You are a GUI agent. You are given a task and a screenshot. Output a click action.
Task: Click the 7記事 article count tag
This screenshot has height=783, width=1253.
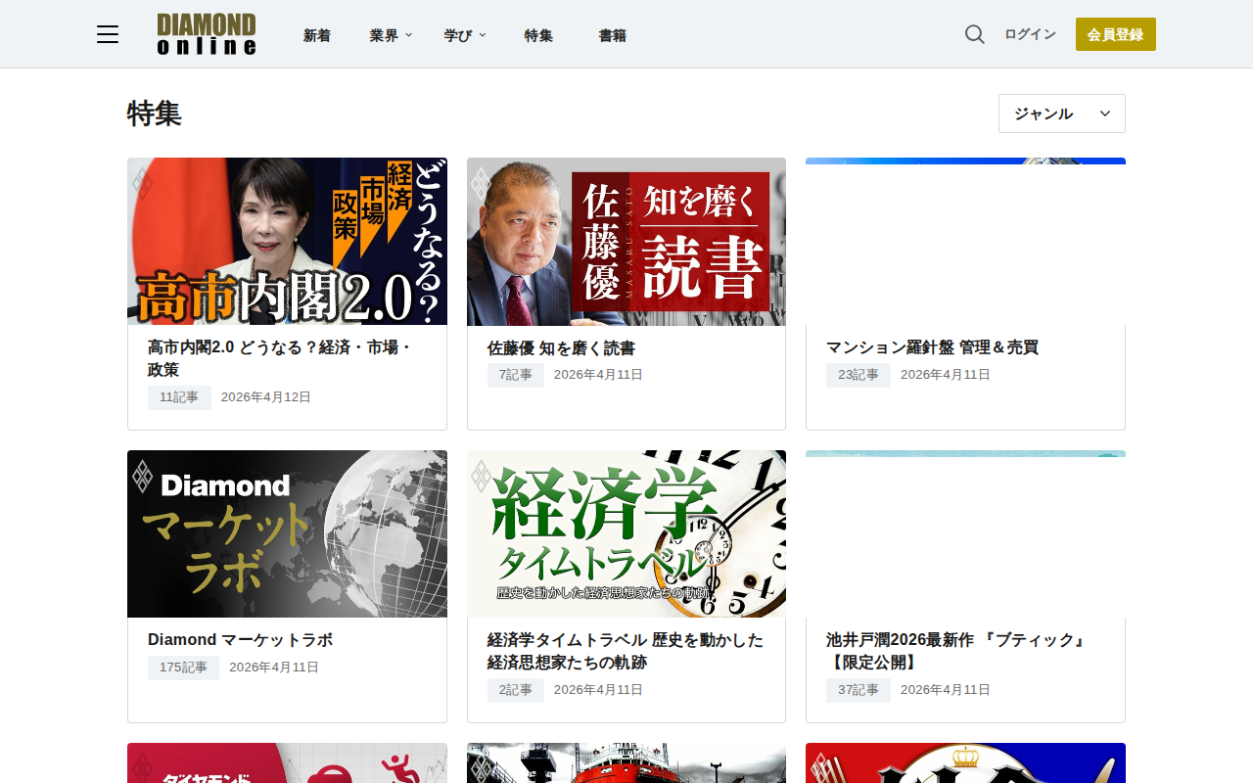coord(516,375)
